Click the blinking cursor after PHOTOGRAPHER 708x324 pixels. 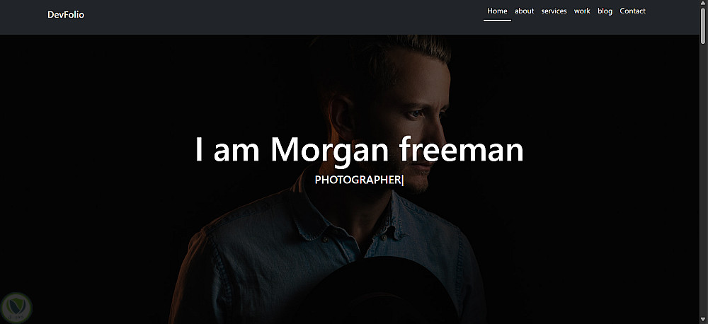tap(402, 180)
